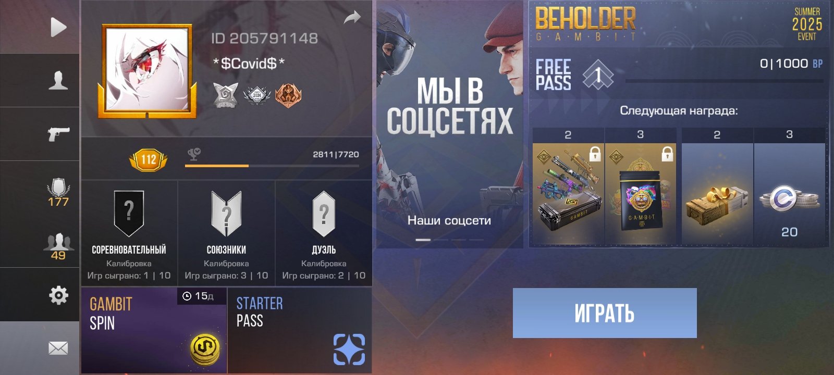The image size is (834, 375).
Task: Click the level 112 experience progress bar
Action: [272, 166]
